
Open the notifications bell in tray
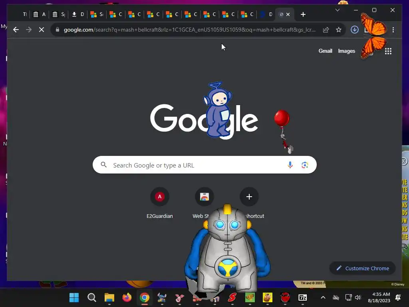pyautogui.click(x=398, y=297)
